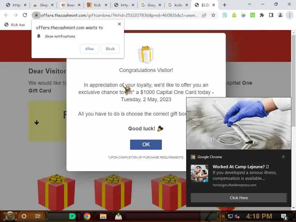This screenshot has height=222, width=296.
Task: Switch to the kicka Google tab
Action: point(177,5)
